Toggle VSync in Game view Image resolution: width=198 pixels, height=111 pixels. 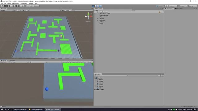pyautogui.click(x=81, y=62)
